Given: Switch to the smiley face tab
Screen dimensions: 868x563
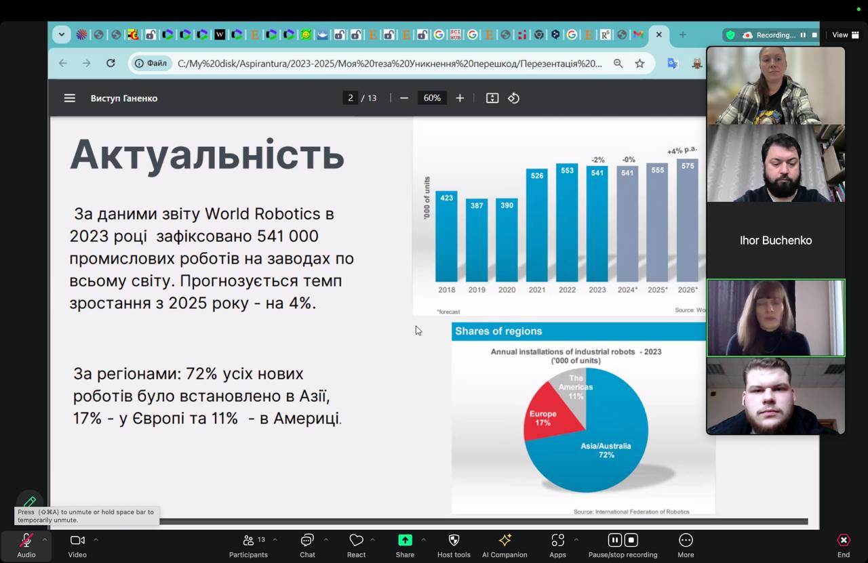Looking at the screenshot, I should pos(306,35).
